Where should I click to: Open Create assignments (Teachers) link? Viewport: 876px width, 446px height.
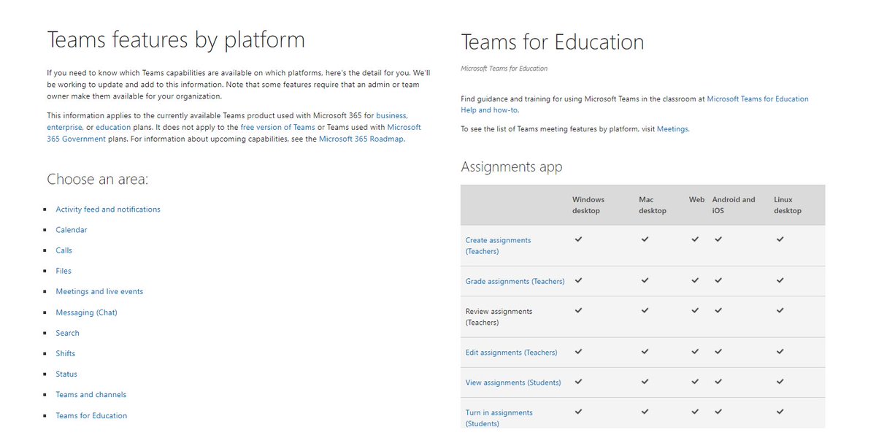(499, 245)
